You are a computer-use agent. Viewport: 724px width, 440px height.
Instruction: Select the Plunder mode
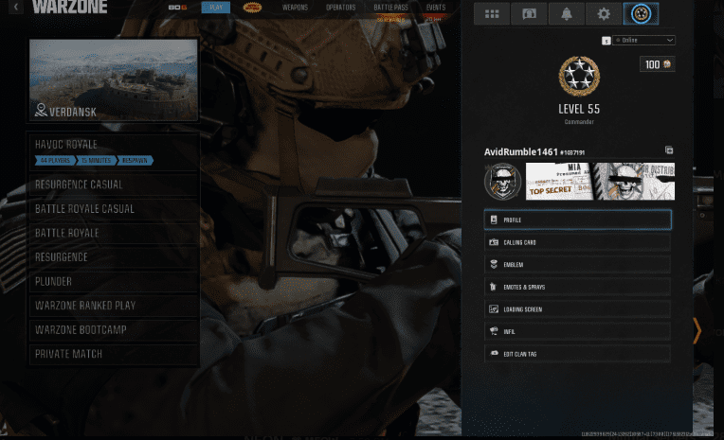[114, 281]
